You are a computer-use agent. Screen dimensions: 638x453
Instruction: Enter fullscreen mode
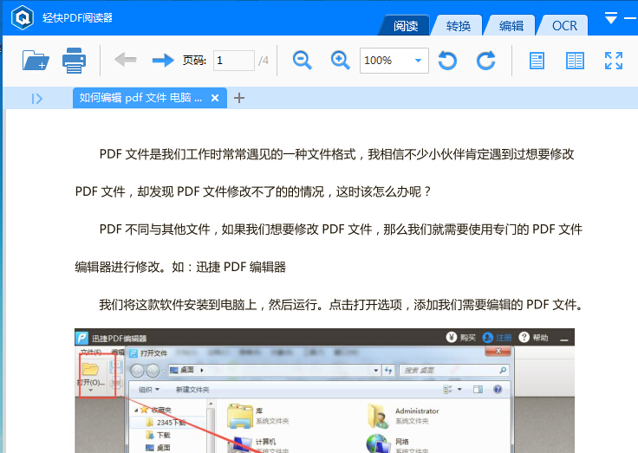point(614,61)
